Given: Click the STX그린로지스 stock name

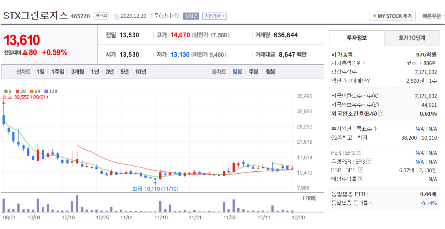Looking at the screenshot, I should point(36,16).
